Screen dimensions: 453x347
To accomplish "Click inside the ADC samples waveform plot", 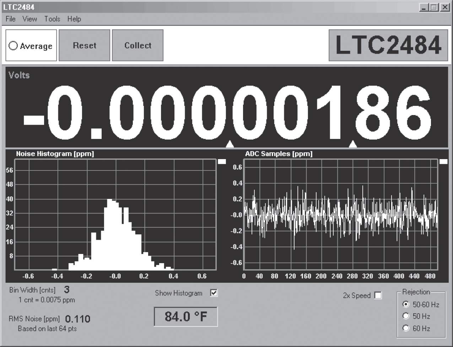I will 341,215.
